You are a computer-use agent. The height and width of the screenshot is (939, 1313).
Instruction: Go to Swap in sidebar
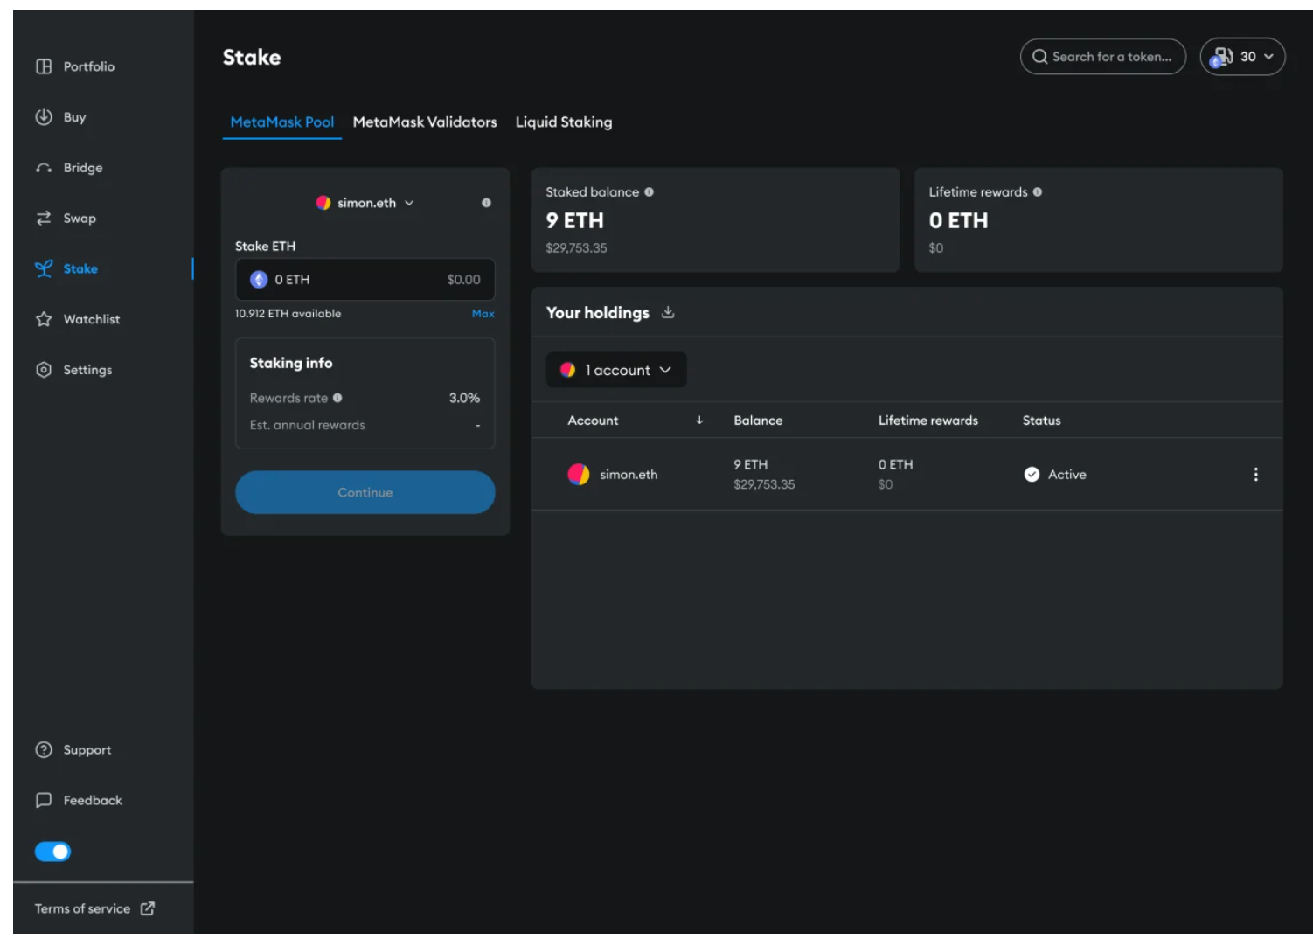(66, 219)
